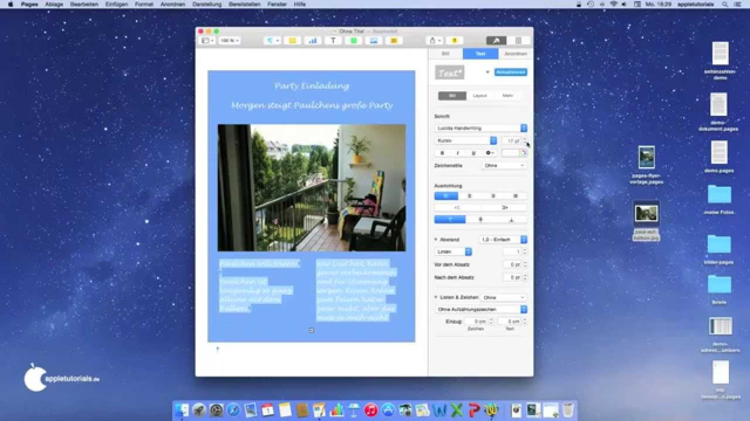This screenshot has width=750, height=421.
Task: Increase the text indent
Action: (504, 208)
